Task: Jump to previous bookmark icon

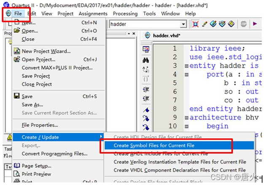Action: coord(146,127)
